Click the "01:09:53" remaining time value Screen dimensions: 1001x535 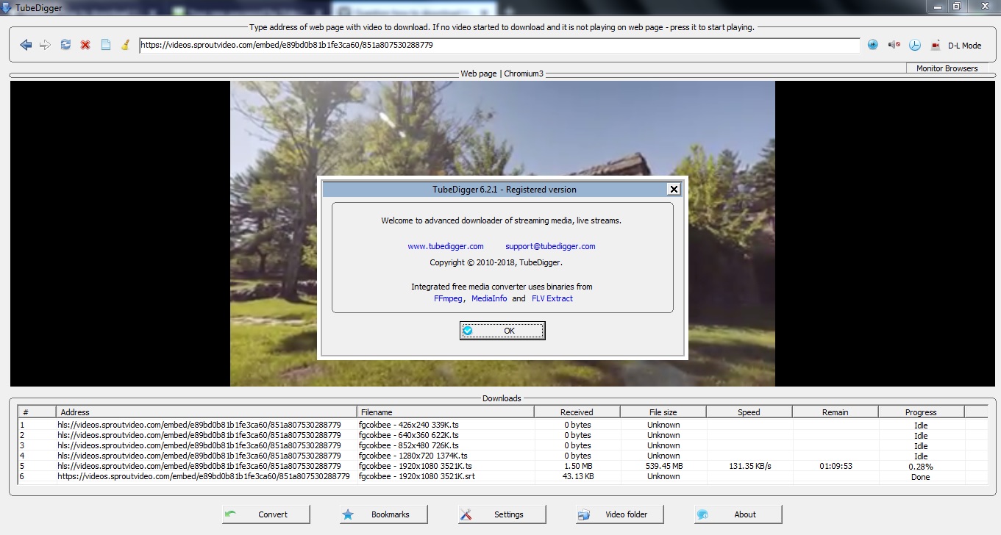836,466
